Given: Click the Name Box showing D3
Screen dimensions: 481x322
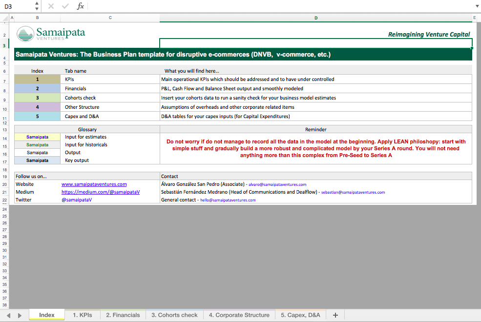Looking at the screenshot, I should point(17,6).
